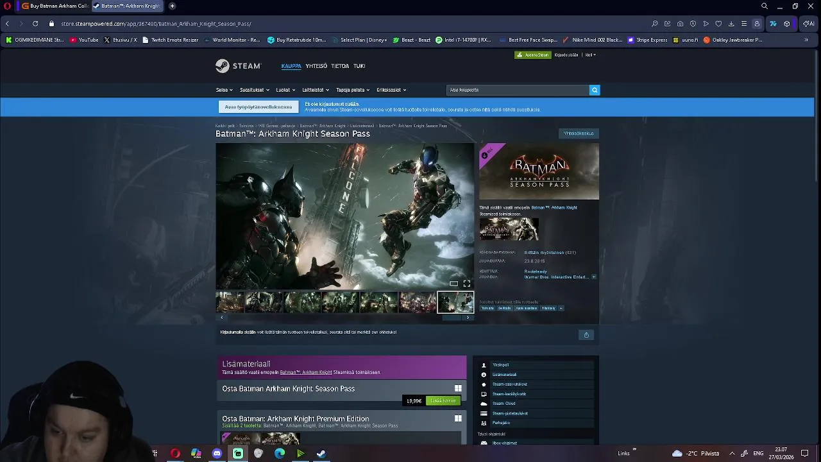Click the Opera send/flow arrow icon
This screenshot has height=462, width=821.
(x=706, y=24)
